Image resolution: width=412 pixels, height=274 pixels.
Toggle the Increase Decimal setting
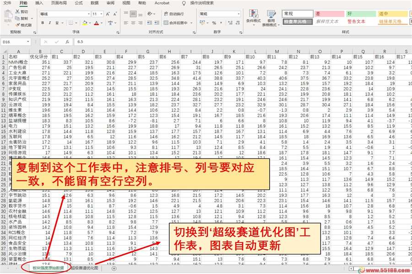pos(230,23)
